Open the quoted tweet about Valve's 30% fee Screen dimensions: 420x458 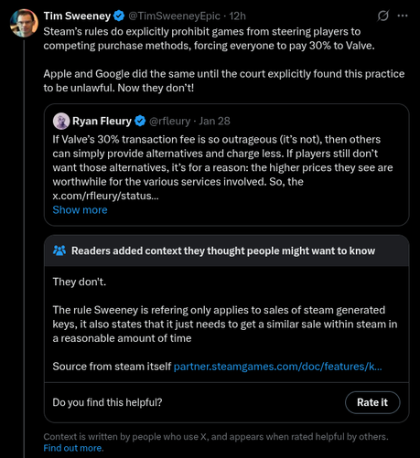coord(227,165)
